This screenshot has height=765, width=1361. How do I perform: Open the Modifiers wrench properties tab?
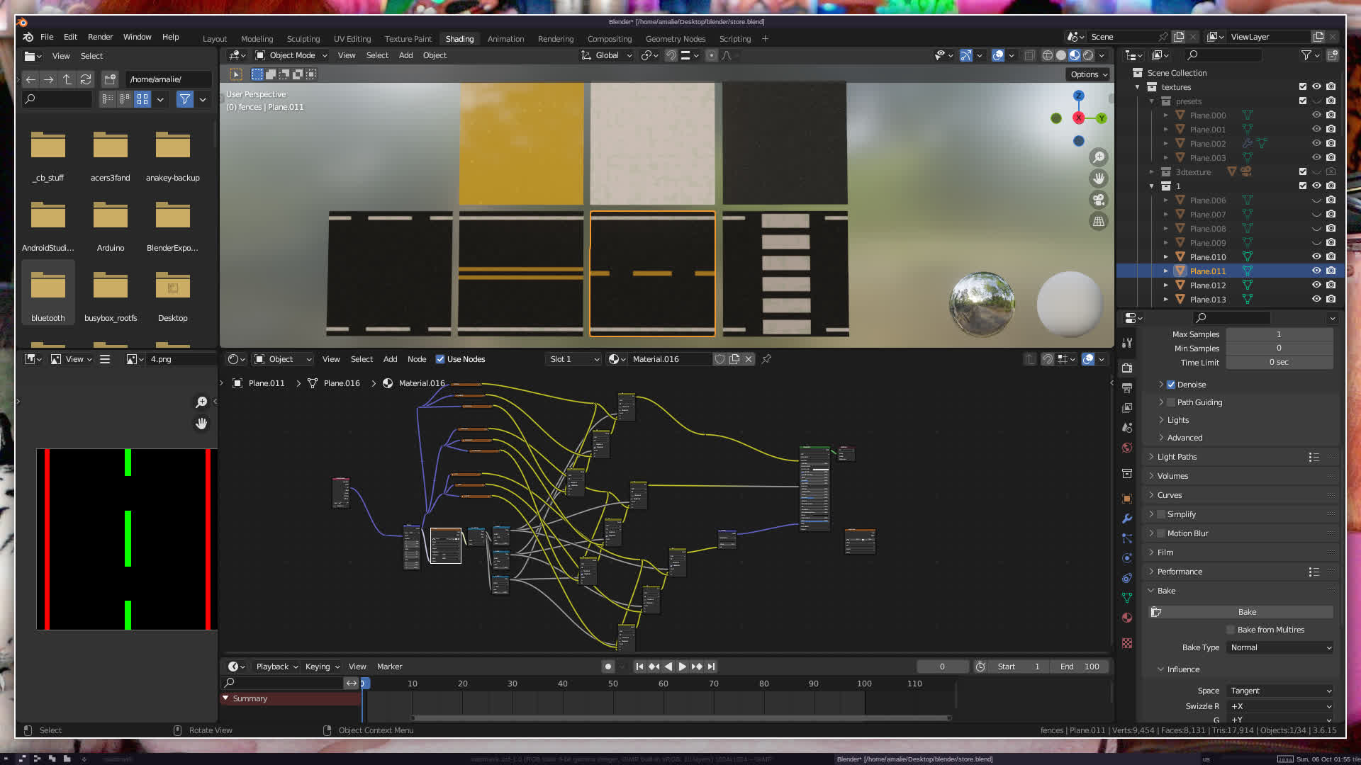click(1127, 518)
